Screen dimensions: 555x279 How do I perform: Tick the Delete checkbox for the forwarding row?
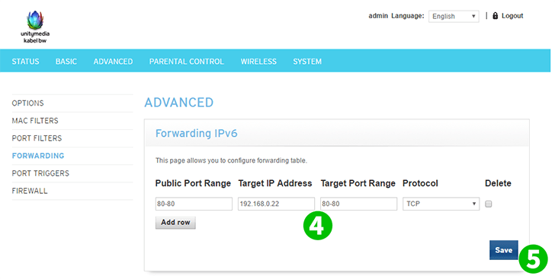[489, 204]
